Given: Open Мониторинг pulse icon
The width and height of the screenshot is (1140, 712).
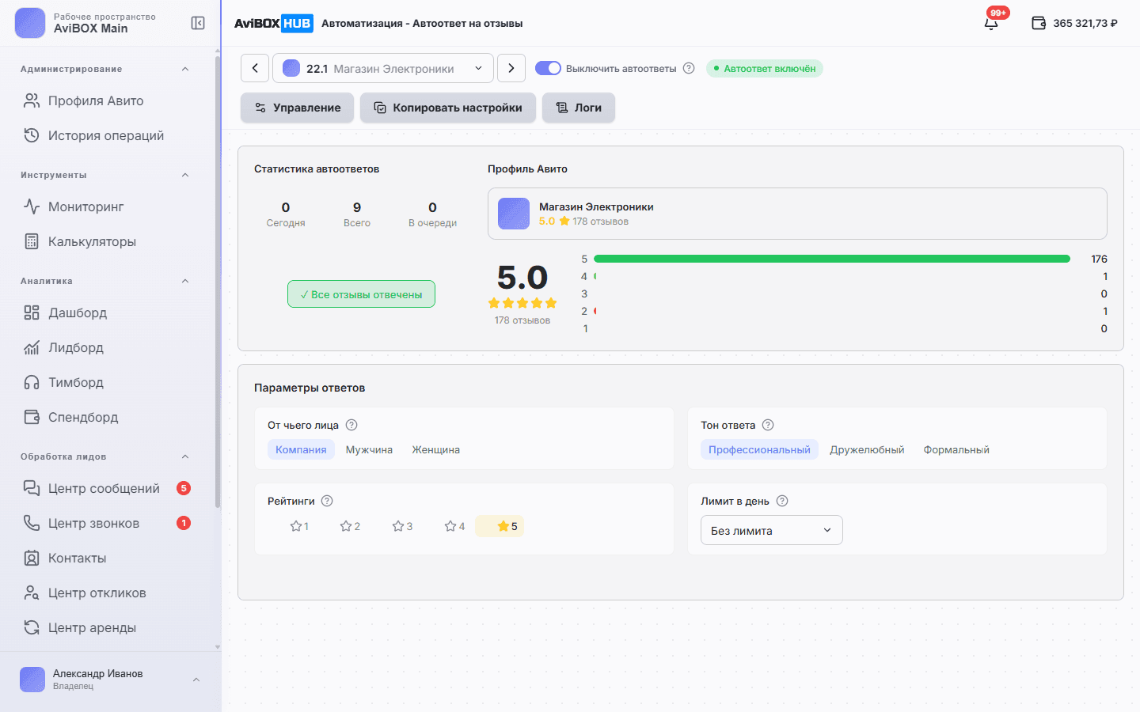Looking at the screenshot, I should pyautogui.click(x=32, y=206).
